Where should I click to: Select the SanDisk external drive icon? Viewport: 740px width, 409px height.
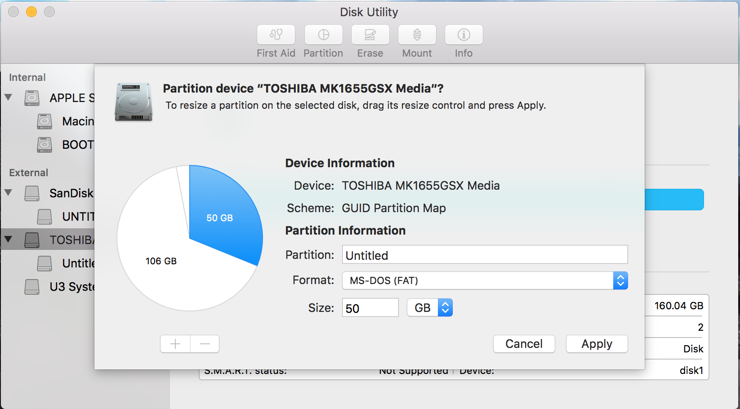tap(32, 193)
